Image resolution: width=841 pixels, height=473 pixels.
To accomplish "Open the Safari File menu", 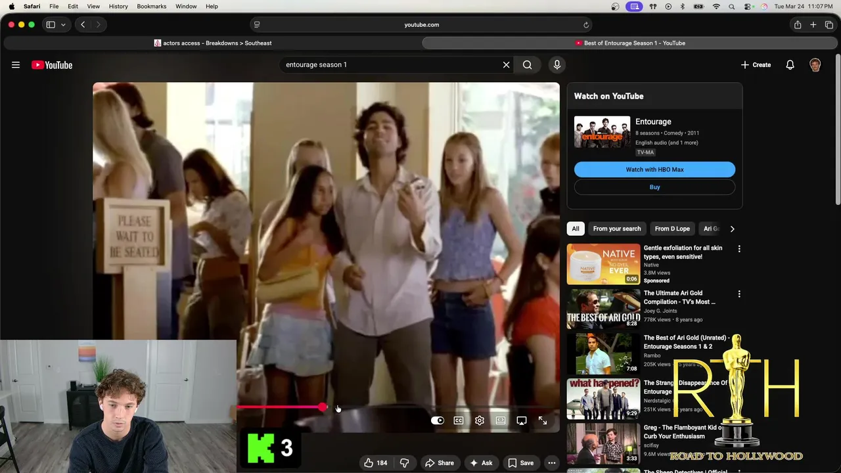I will pyautogui.click(x=54, y=7).
